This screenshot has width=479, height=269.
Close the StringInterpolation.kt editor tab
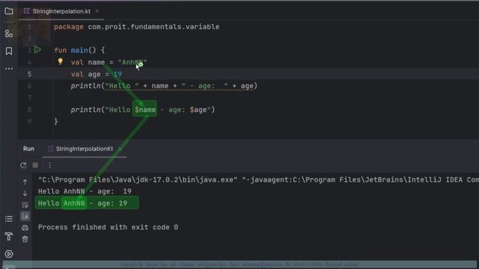click(97, 11)
